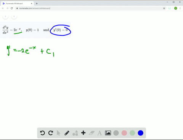Choose the pink color swatch
183x140 pixels.
pos(124,133)
